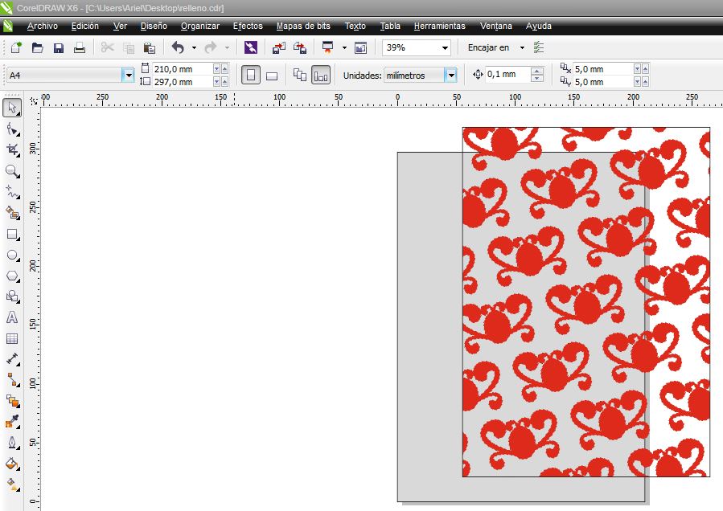The image size is (723, 511).
Task: Expand the application launcher dropdown arrow
Action: tap(344, 47)
